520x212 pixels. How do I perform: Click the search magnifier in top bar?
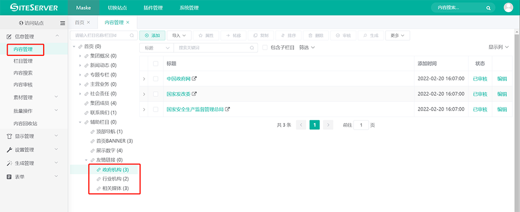tap(488, 8)
